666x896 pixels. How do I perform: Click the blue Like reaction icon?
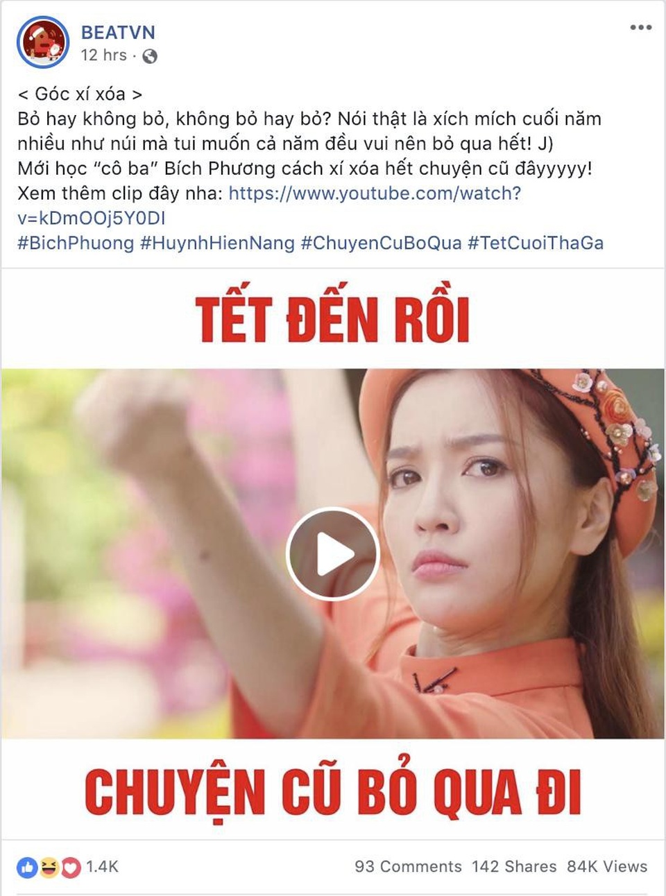27,867
